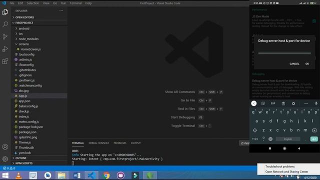Tap the ?123 symbols key
320x180 pixels.
coord(254,139)
